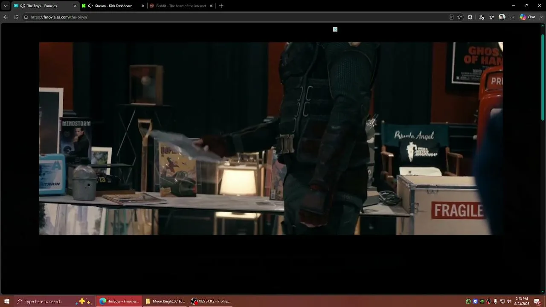
Task: Unmute the Kick Dashboard tab audio
Action: (x=90, y=6)
